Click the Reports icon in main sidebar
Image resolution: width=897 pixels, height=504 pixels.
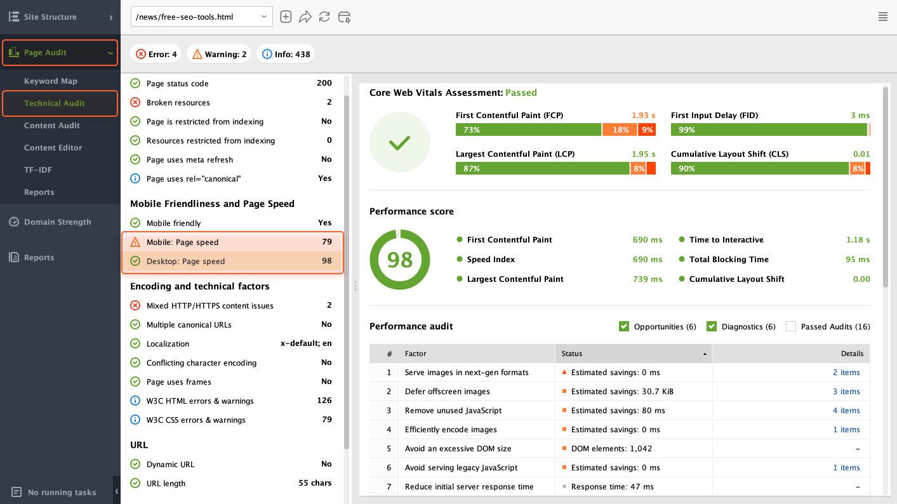coord(13,257)
